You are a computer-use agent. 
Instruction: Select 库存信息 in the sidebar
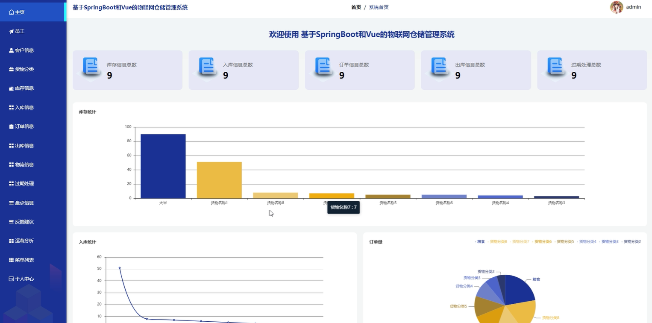click(33, 88)
